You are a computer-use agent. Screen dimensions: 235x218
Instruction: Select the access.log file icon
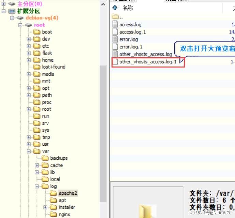(x=115, y=24)
